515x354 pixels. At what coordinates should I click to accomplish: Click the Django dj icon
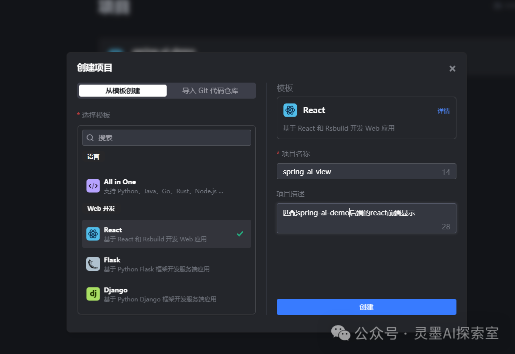(x=93, y=294)
